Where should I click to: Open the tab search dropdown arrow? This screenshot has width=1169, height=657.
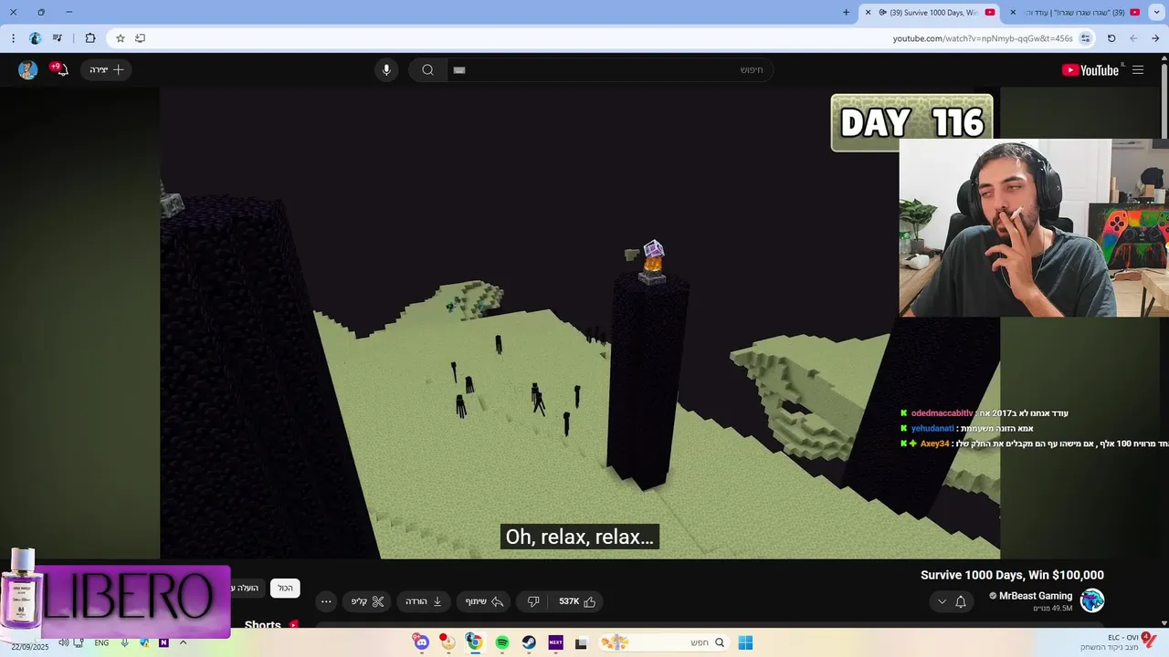[1157, 12]
